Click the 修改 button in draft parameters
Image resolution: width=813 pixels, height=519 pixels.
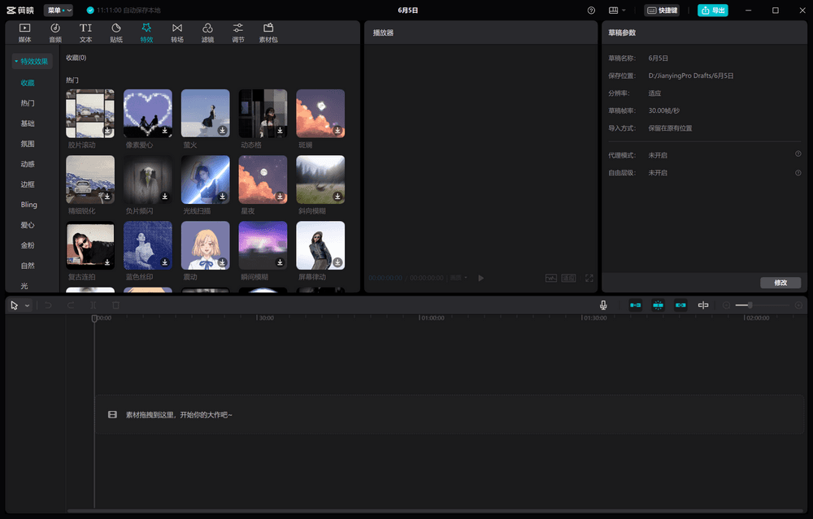pos(780,283)
